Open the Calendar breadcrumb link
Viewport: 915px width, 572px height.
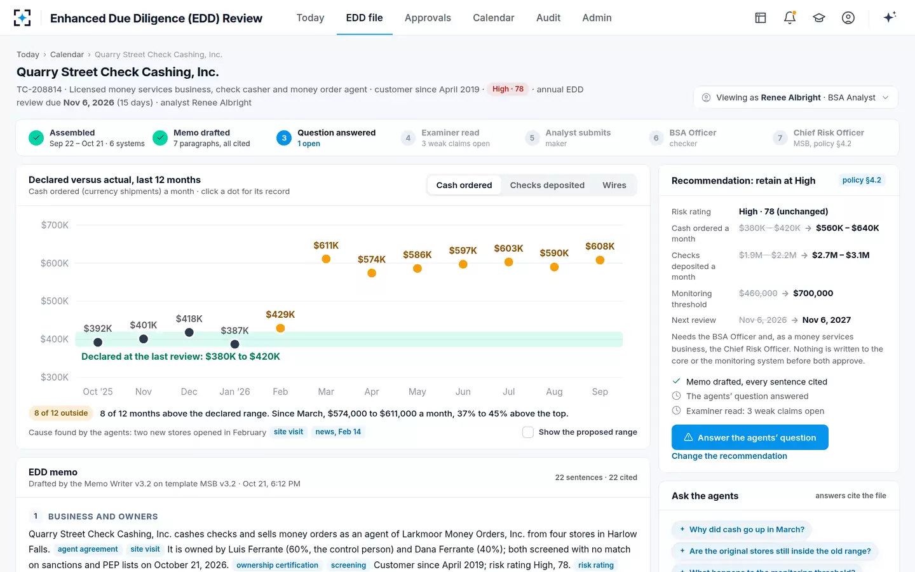(67, 55)
